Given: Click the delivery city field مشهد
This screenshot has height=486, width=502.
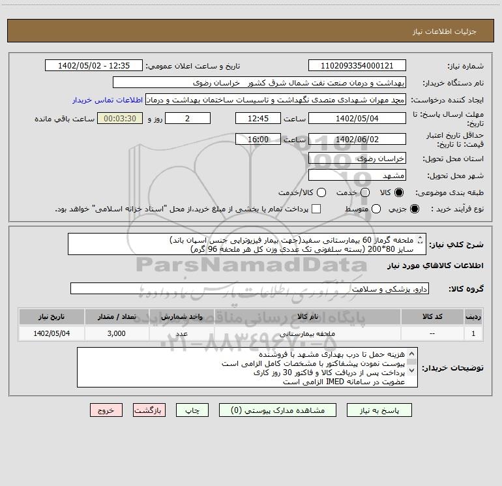Looking at the screenshot, I should click(x=357, y=175).
